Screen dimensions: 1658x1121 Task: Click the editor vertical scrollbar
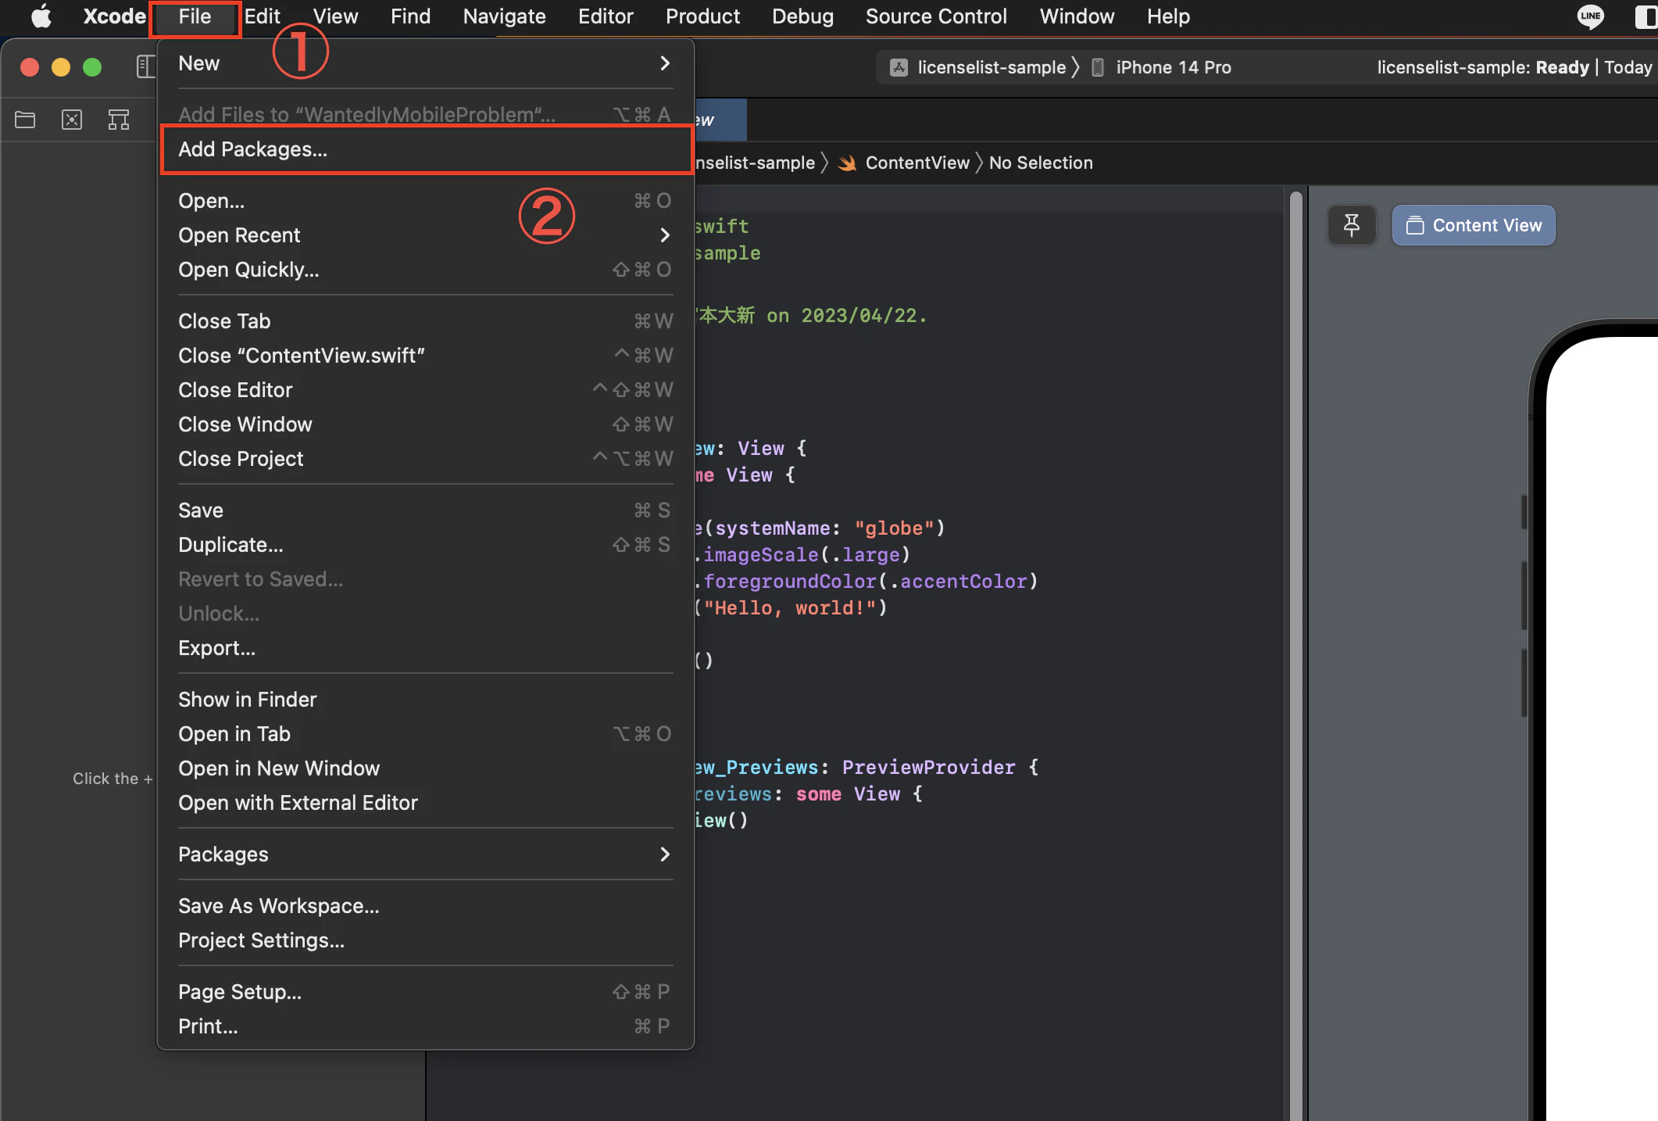tap(1296, 655)
